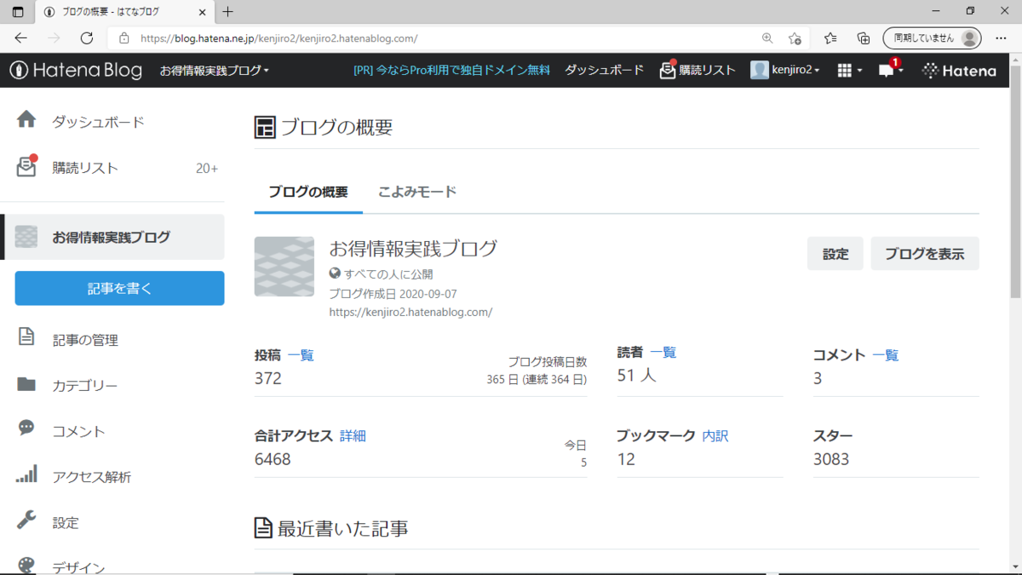Viewport: 1022px width, 575px height.
Task: Switch to the ブログの概要 tab
Action: 308,192
